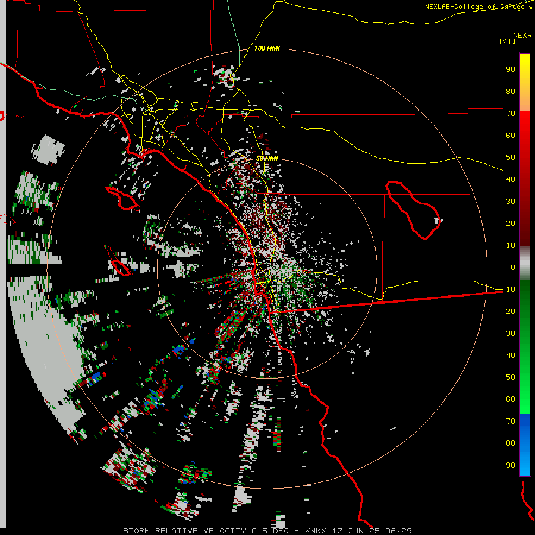Click the 100 NMI range ring label
Screen dimensions: 535x535
[267, 49]
